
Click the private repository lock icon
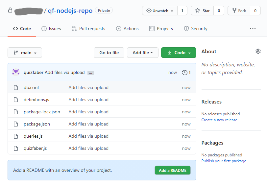point(10,11)
